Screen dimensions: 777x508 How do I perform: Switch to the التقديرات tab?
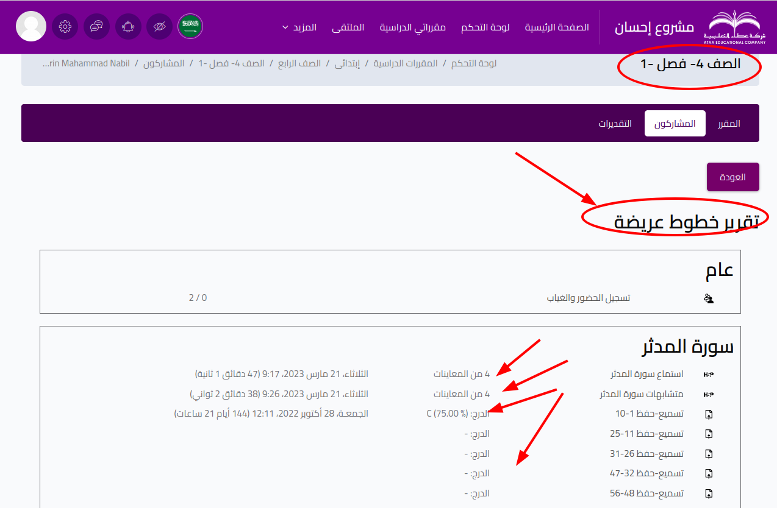615,124
